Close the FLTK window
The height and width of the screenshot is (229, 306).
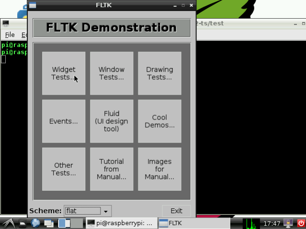pyautogui.click(x=191, y=5)
